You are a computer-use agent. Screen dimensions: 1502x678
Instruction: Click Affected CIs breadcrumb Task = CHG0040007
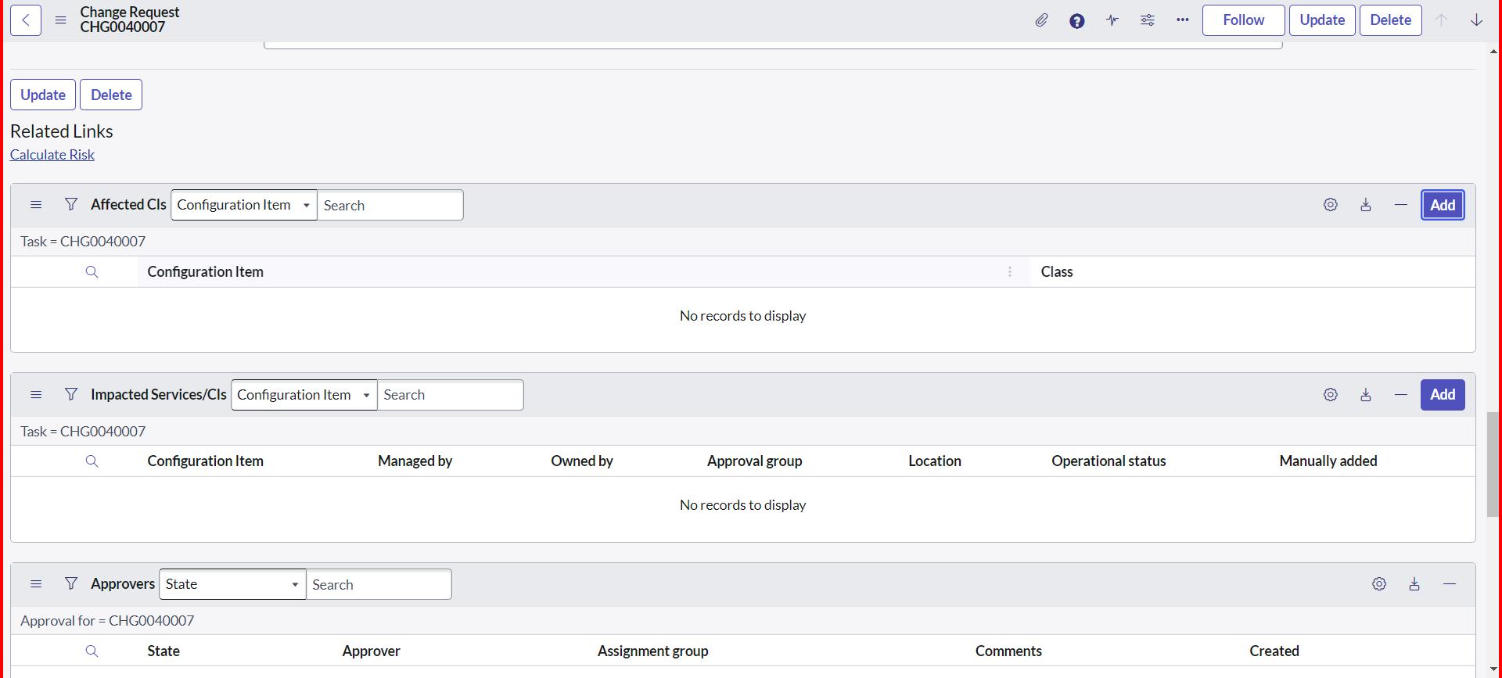(x=83, y=242)
